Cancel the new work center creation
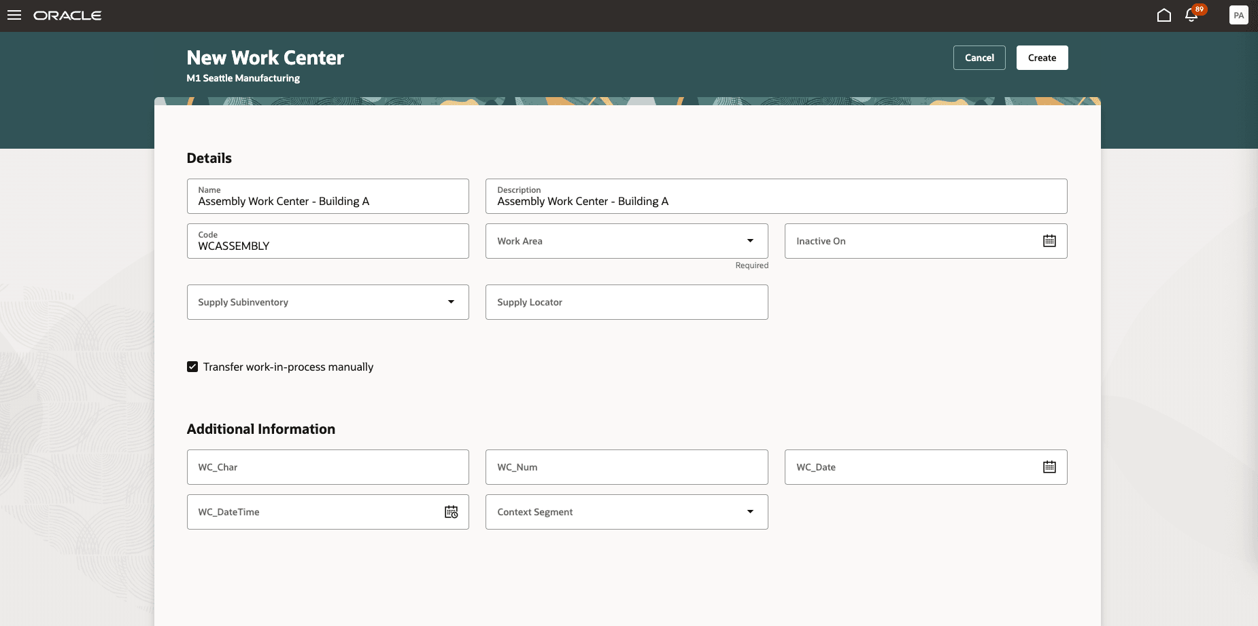This screenshot has height=626, width=1258. click(x=979, y=58)
